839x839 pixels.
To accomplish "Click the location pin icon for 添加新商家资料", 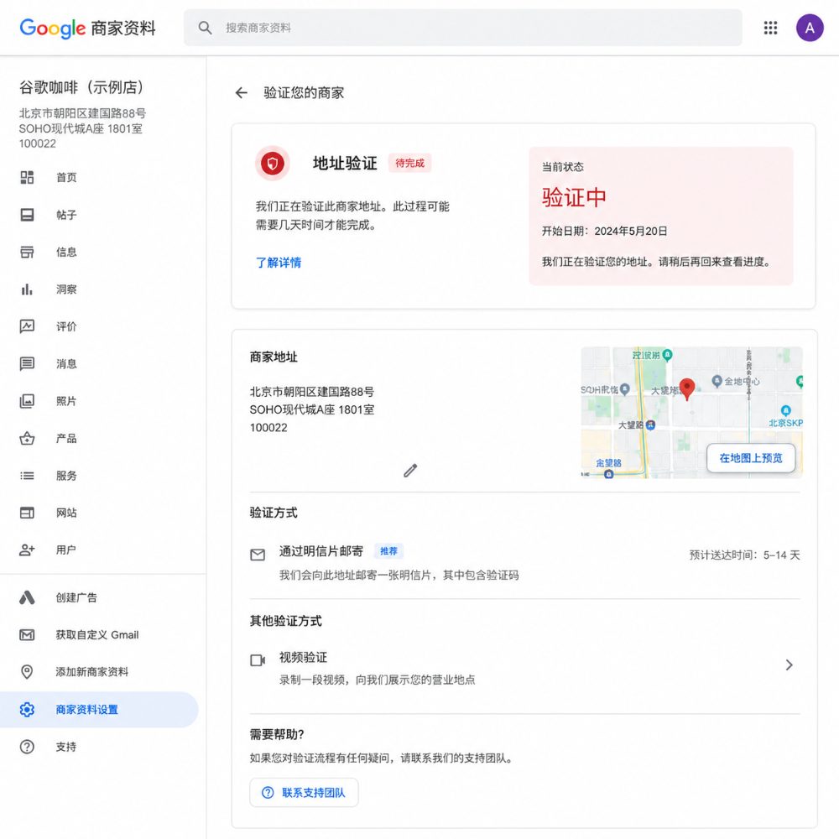I will (27, 671).
